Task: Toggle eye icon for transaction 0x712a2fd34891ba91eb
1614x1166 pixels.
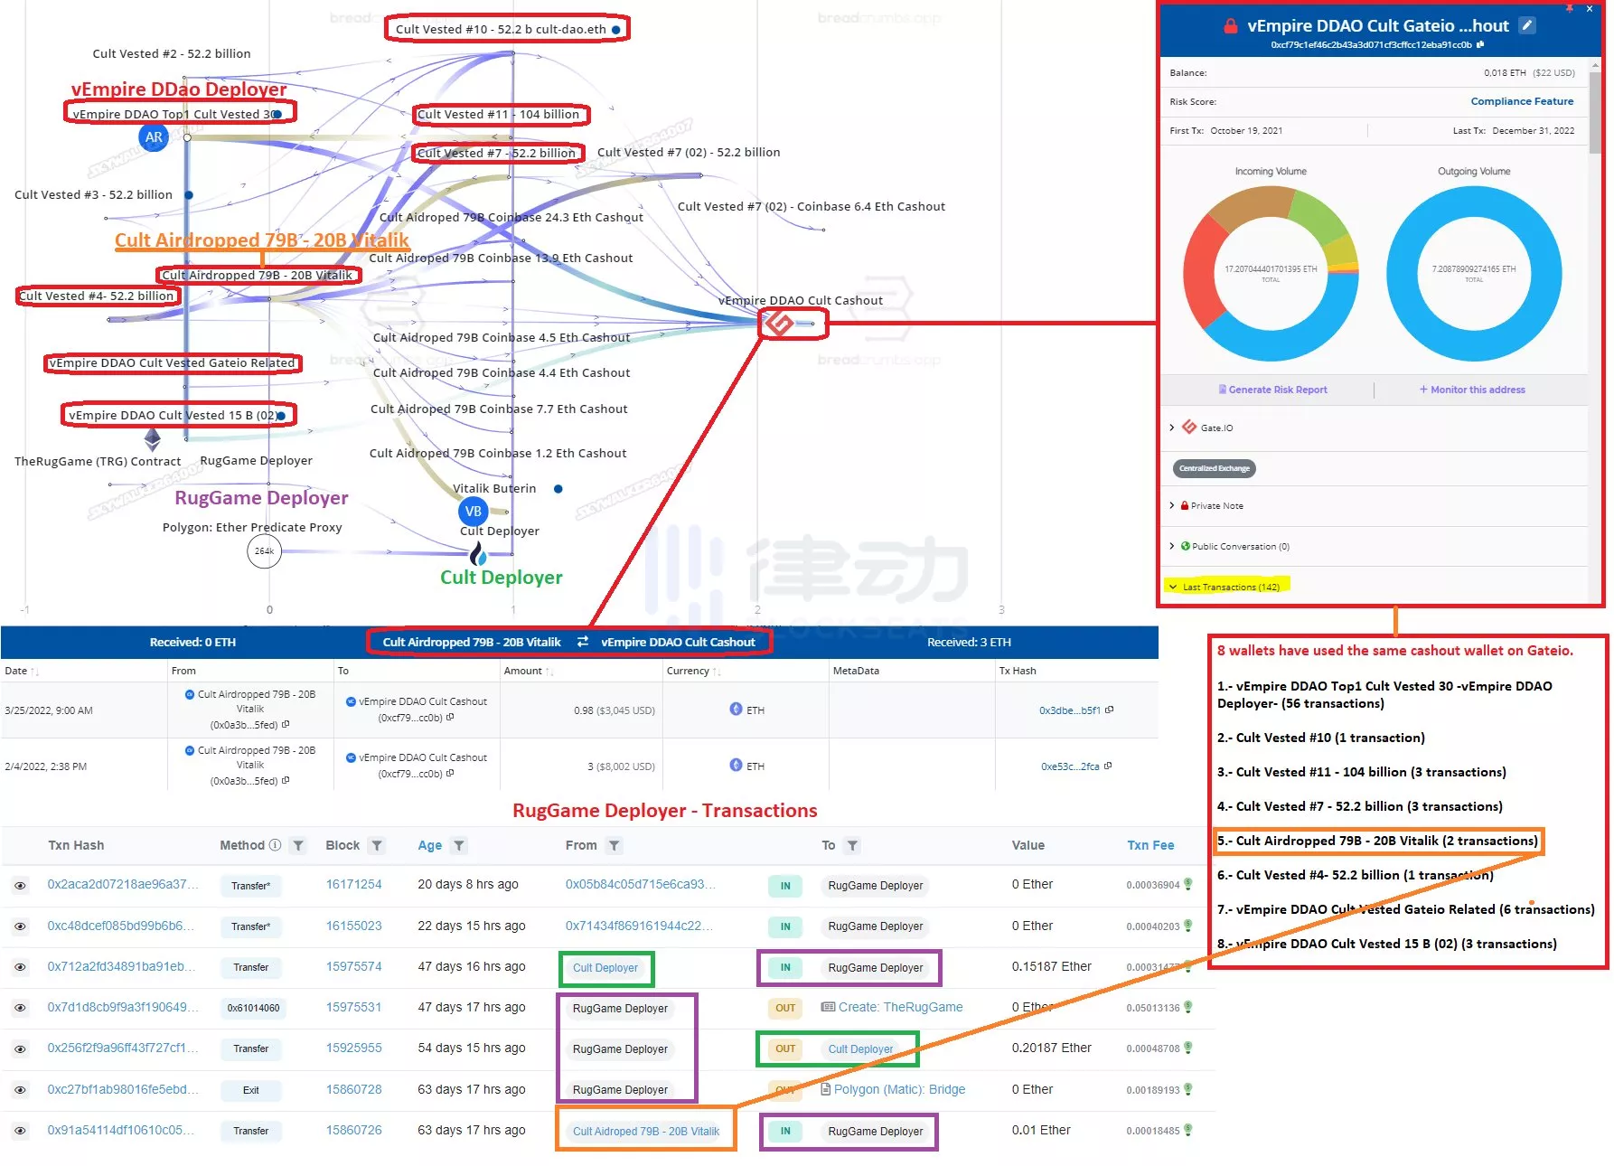Action: [20, 967]
